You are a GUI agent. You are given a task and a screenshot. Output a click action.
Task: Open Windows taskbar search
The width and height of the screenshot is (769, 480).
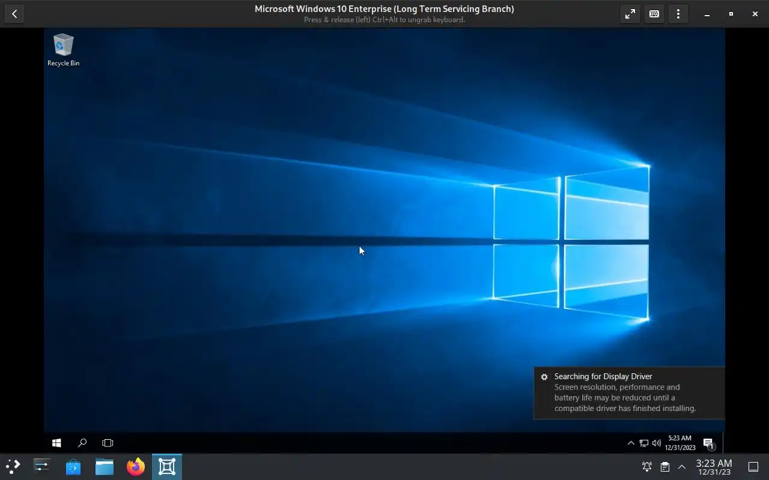[82, 443]
